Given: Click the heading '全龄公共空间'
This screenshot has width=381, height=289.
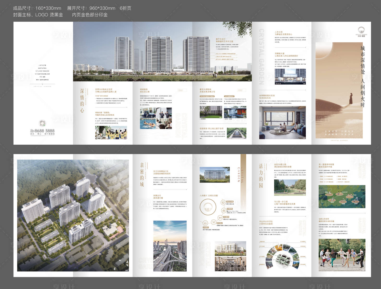Looking at the screenshot, I should click(x=324, y=219).
